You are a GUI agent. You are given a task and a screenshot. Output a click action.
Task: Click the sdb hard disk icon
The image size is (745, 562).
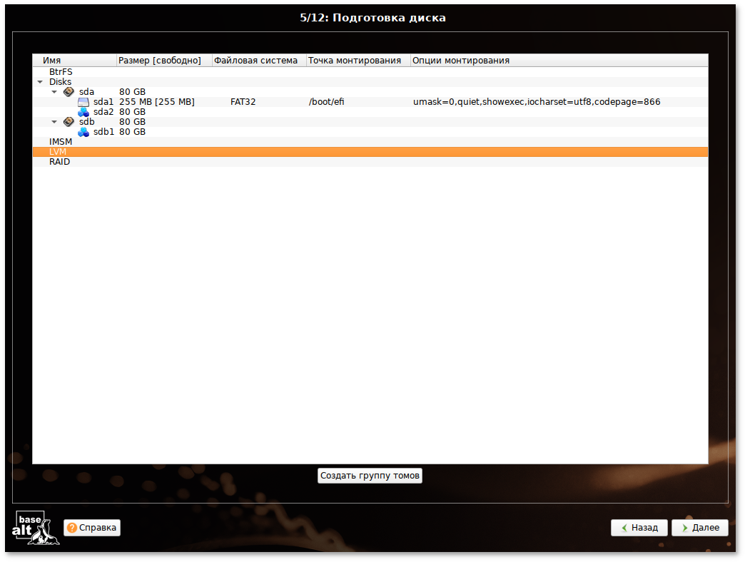(69, 122)
